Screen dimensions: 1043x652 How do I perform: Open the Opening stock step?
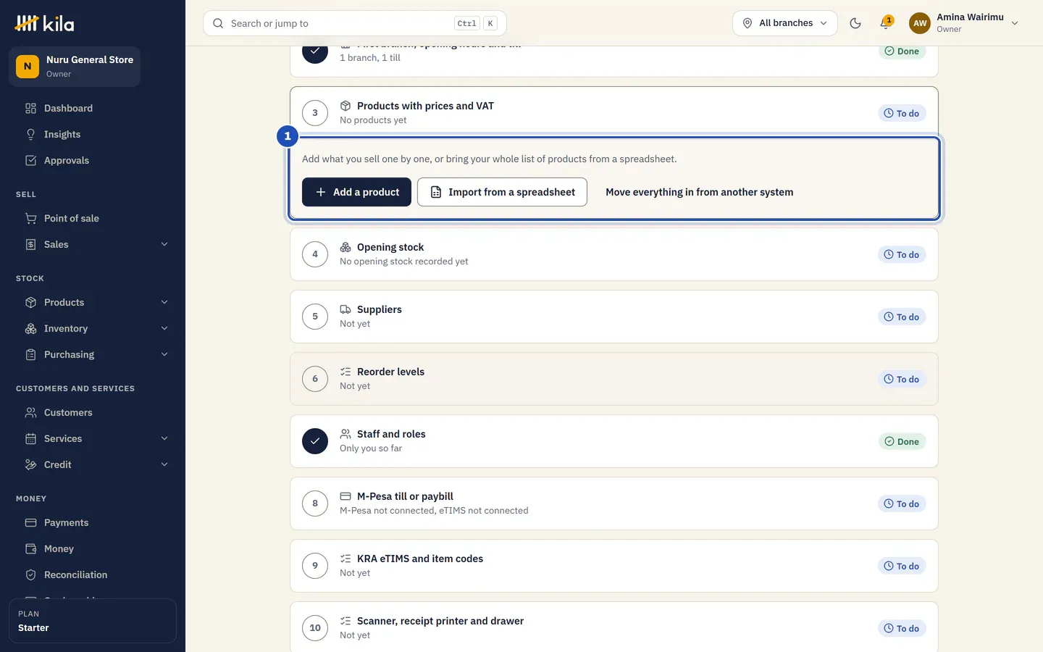pyautogui.click(x=614, y=254)
